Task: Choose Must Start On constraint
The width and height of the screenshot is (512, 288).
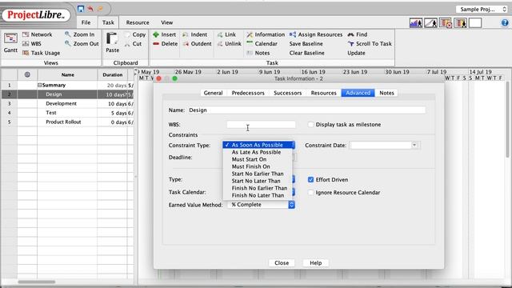Action: tap(249, 159)
